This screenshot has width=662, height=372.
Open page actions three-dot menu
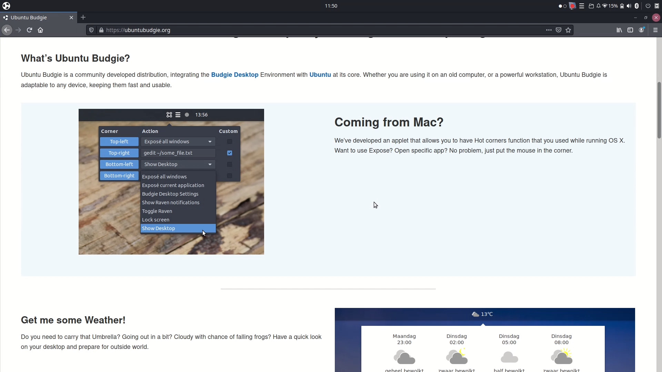549,30
